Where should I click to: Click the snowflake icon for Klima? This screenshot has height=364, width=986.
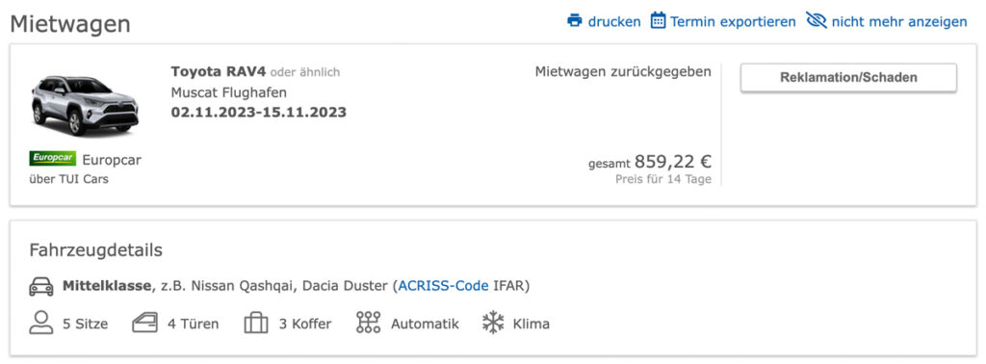(494, 324)
